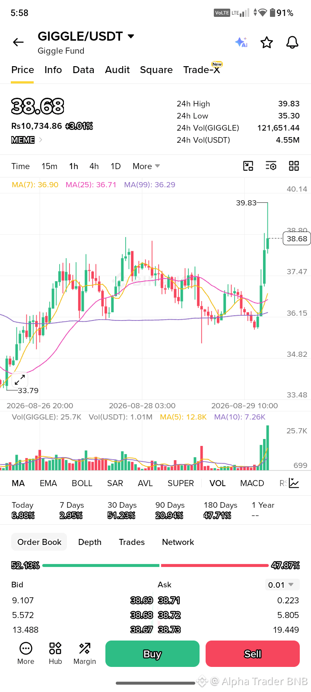
Task: Tap the 24h Vol(USDT) 4.55M value
Action: pyautogui.click(x=288, y=140)
